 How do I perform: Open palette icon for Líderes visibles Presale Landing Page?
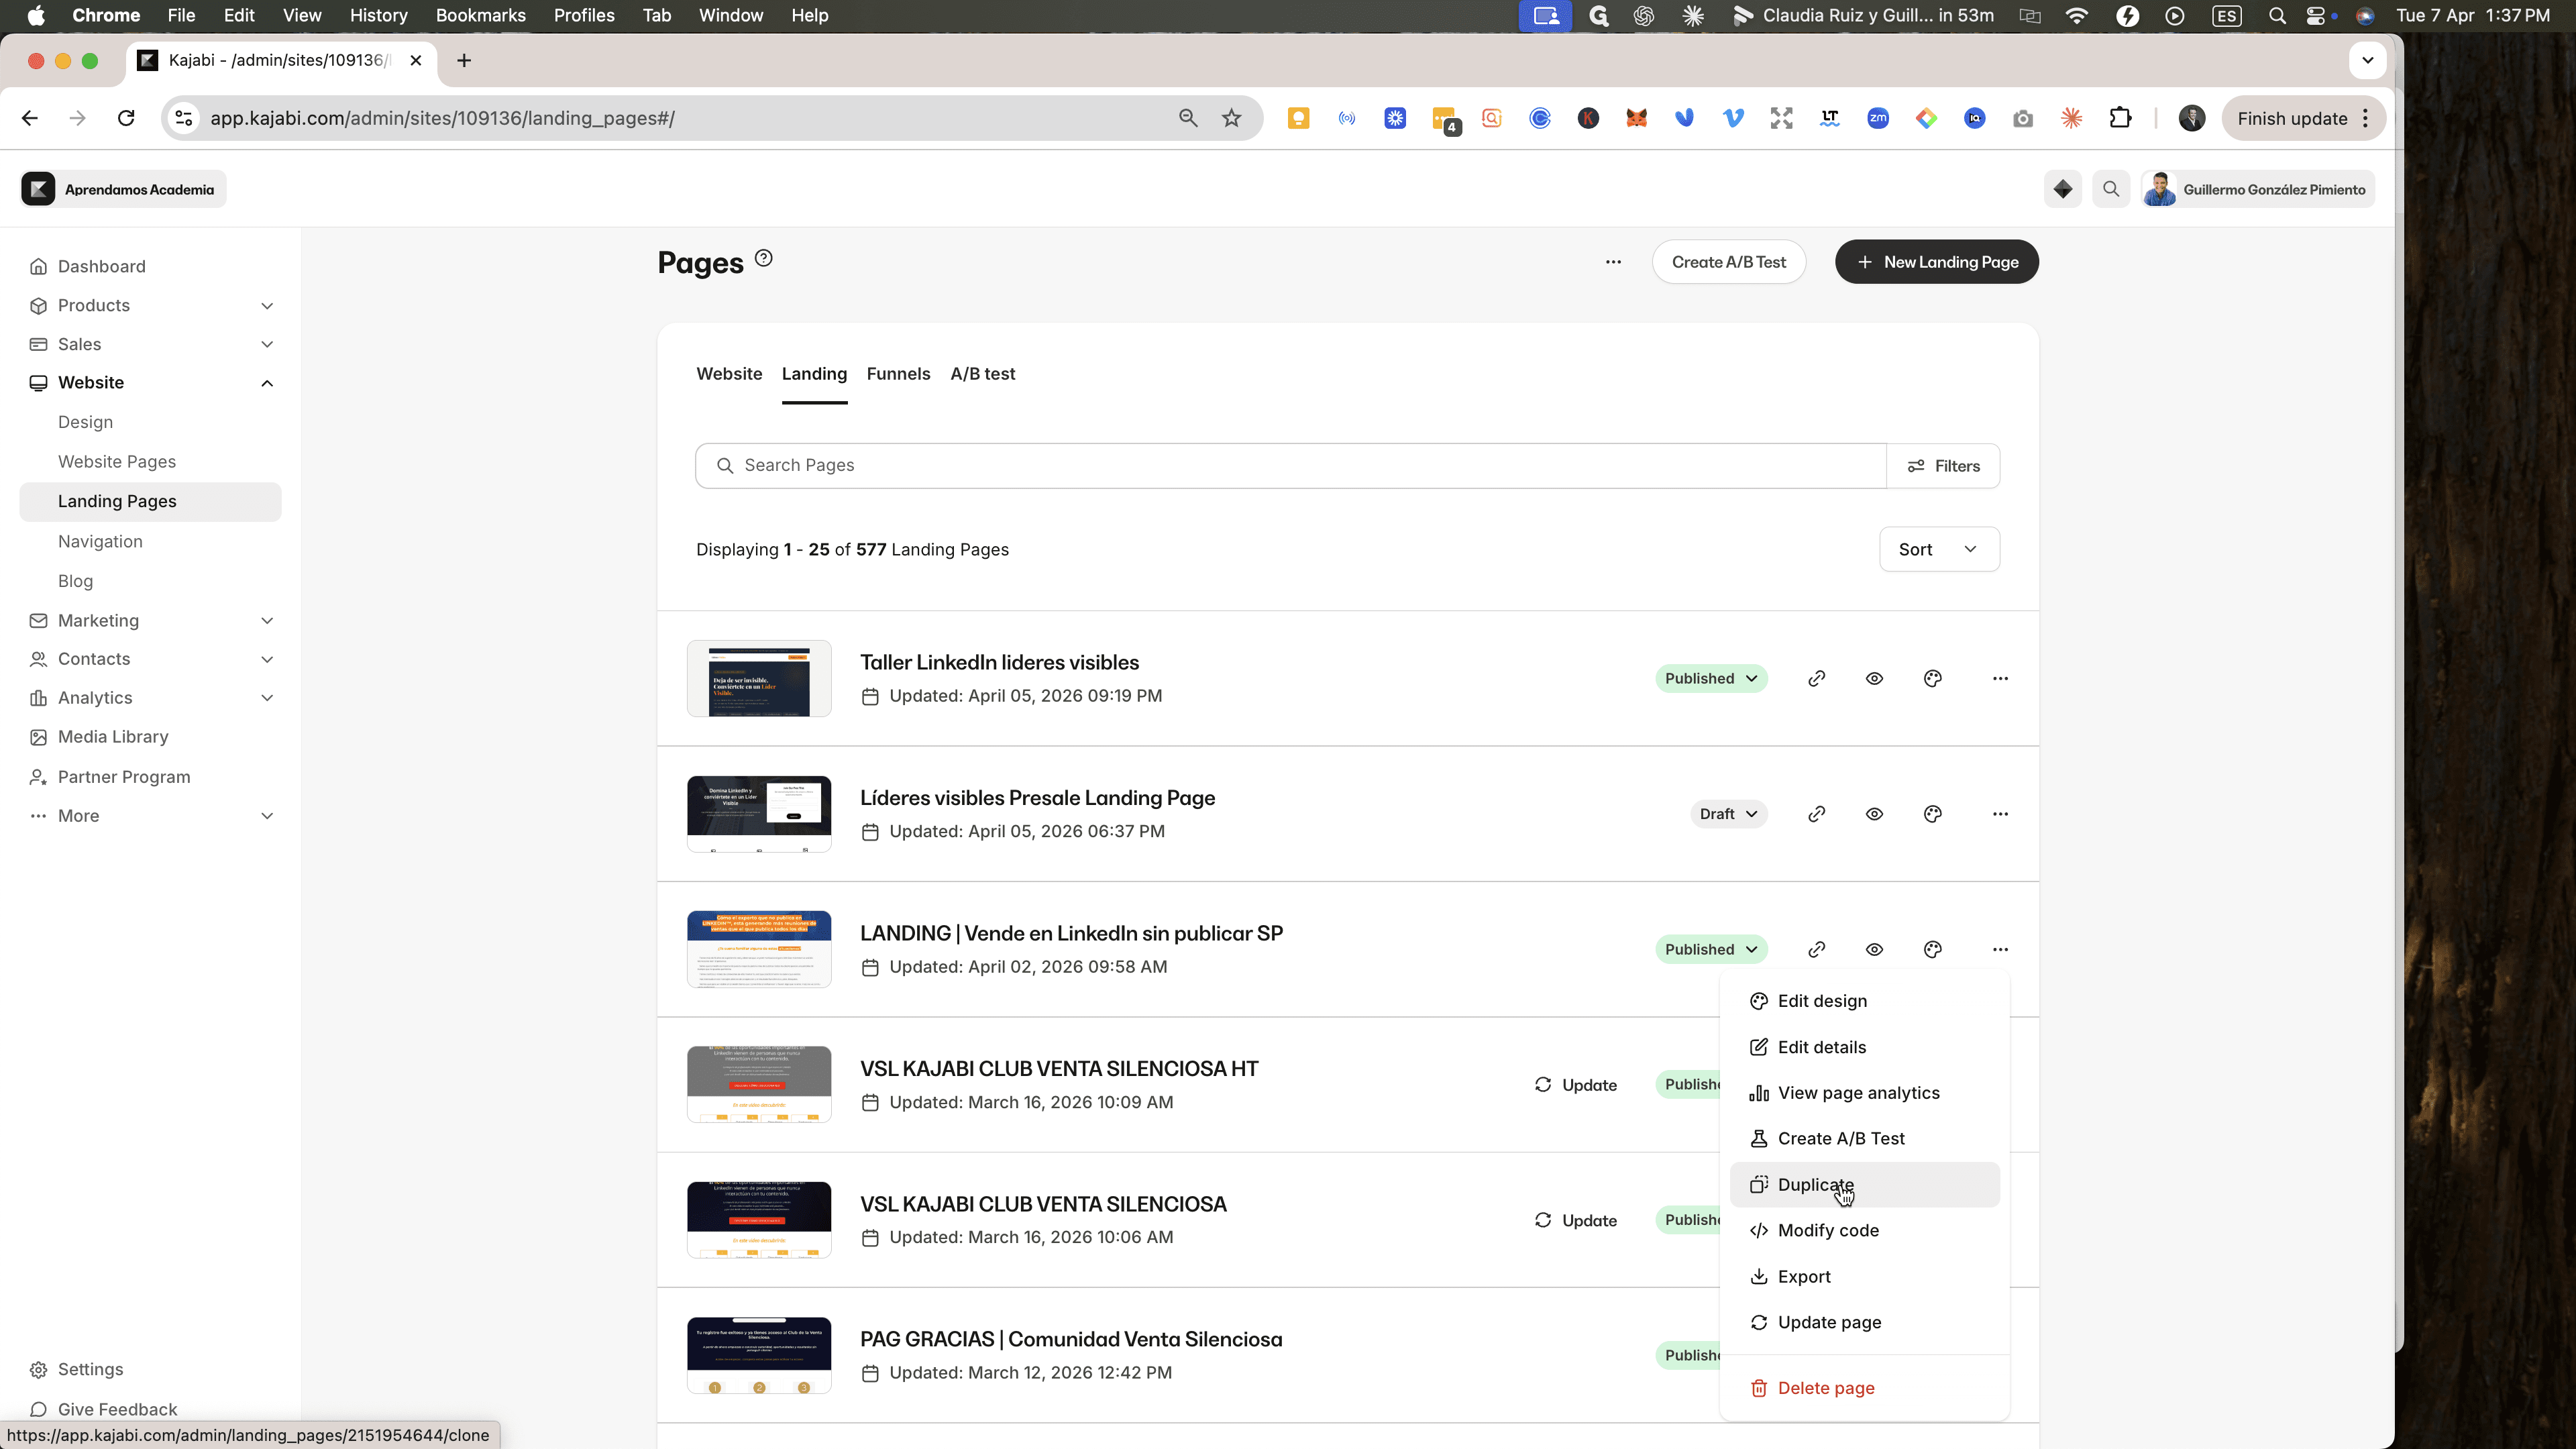coord(1932,814)
